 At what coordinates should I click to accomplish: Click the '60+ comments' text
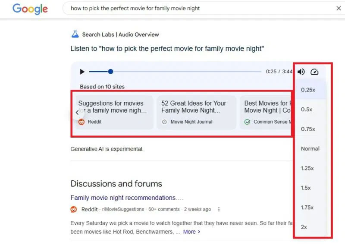164,209
